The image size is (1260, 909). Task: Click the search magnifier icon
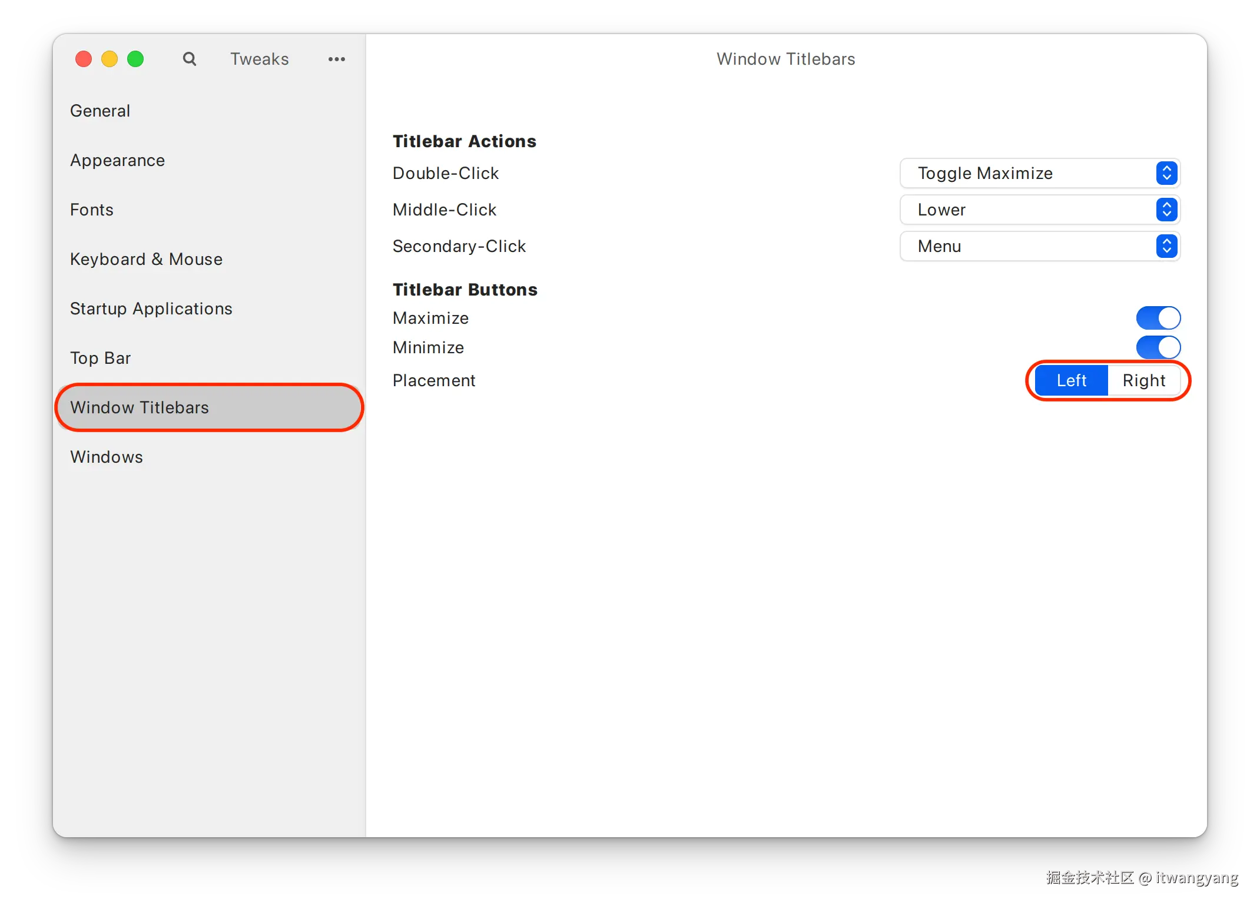point(189,59)
